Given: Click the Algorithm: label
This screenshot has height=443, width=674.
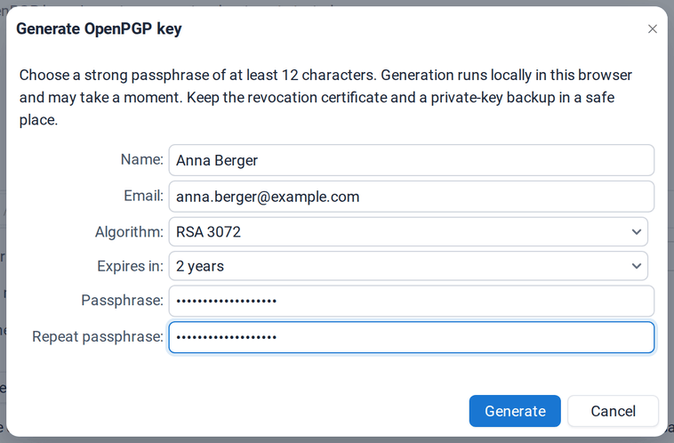Looking at the screenshot, I should pyautogui.click(x=129, y=232).
